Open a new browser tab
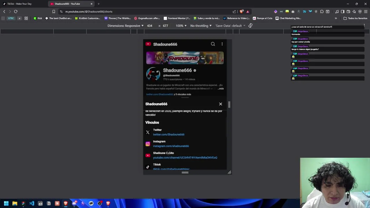 point(99,4)
